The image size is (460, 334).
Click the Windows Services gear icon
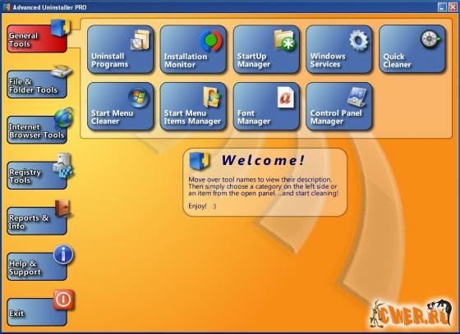358,40
